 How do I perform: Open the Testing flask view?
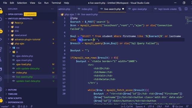click(1, 59)
